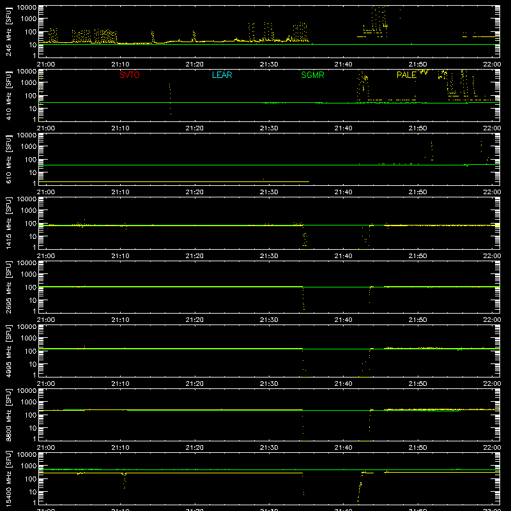
Task: Click the yellow burst near 21:44 in 245 MHz plot
Action: 378,20
